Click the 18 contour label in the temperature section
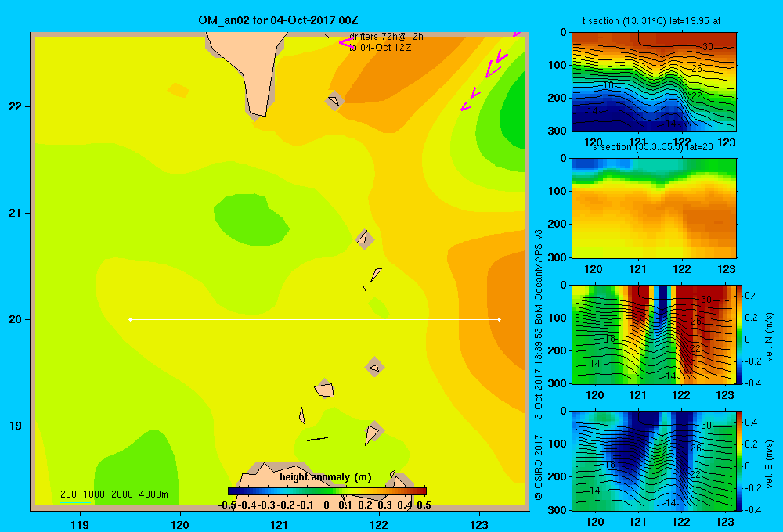 [608, 85]
